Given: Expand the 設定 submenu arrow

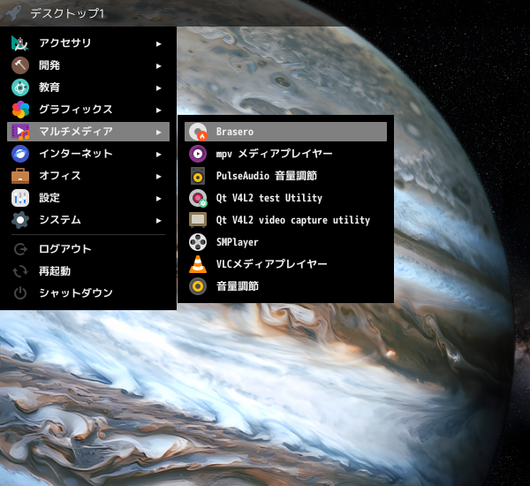Looking at the screenshot, I should pos(158,199).
